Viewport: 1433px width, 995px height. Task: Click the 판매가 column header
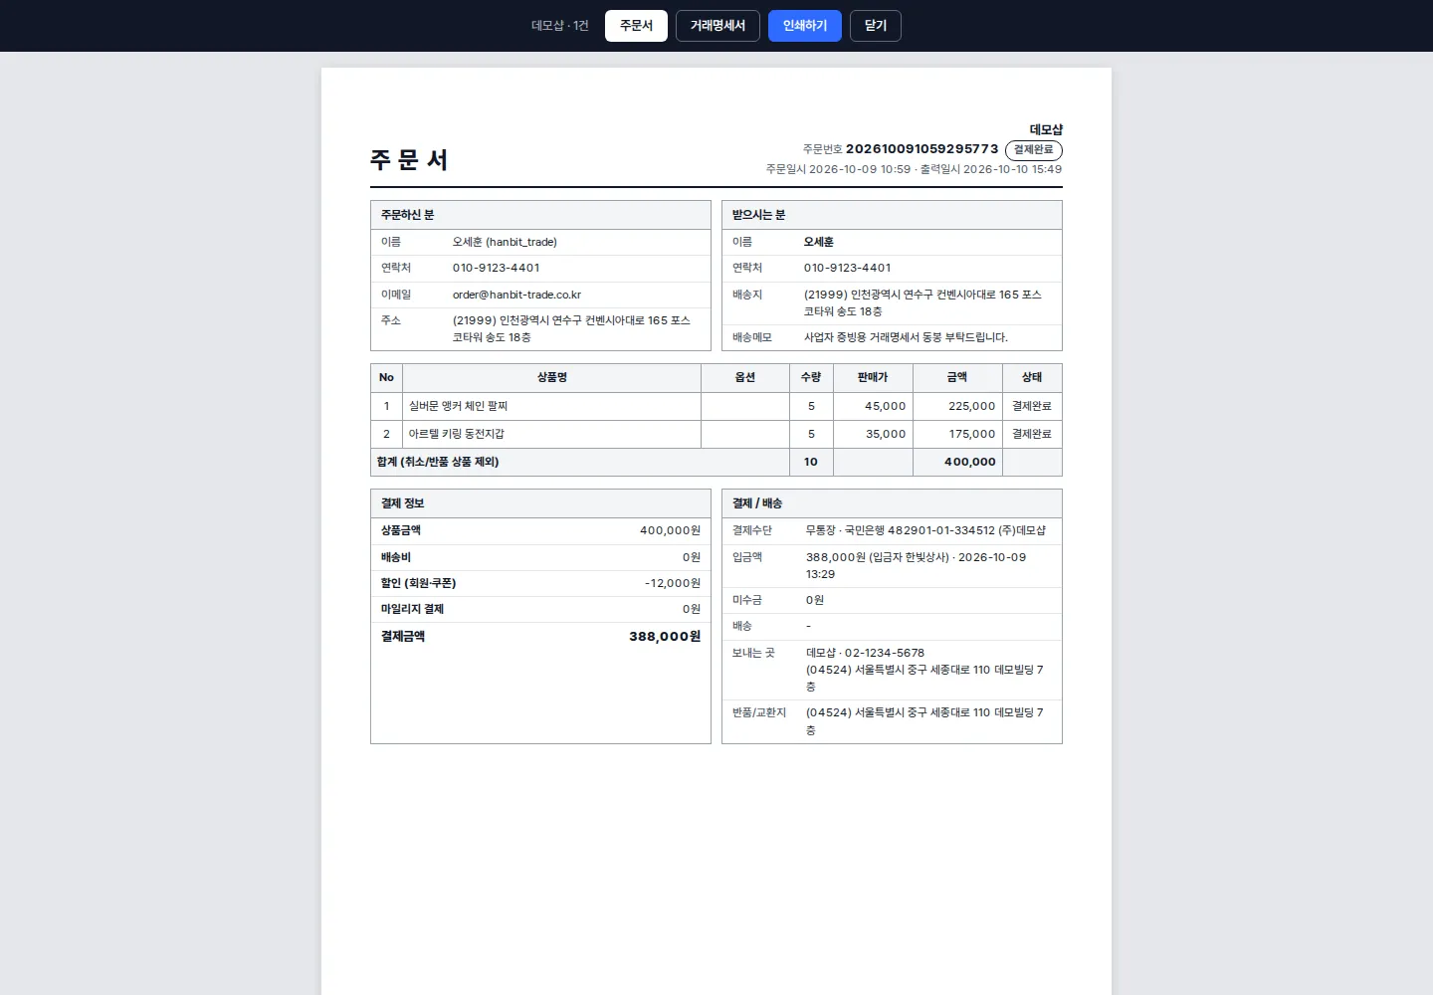(x=873, y=378)
